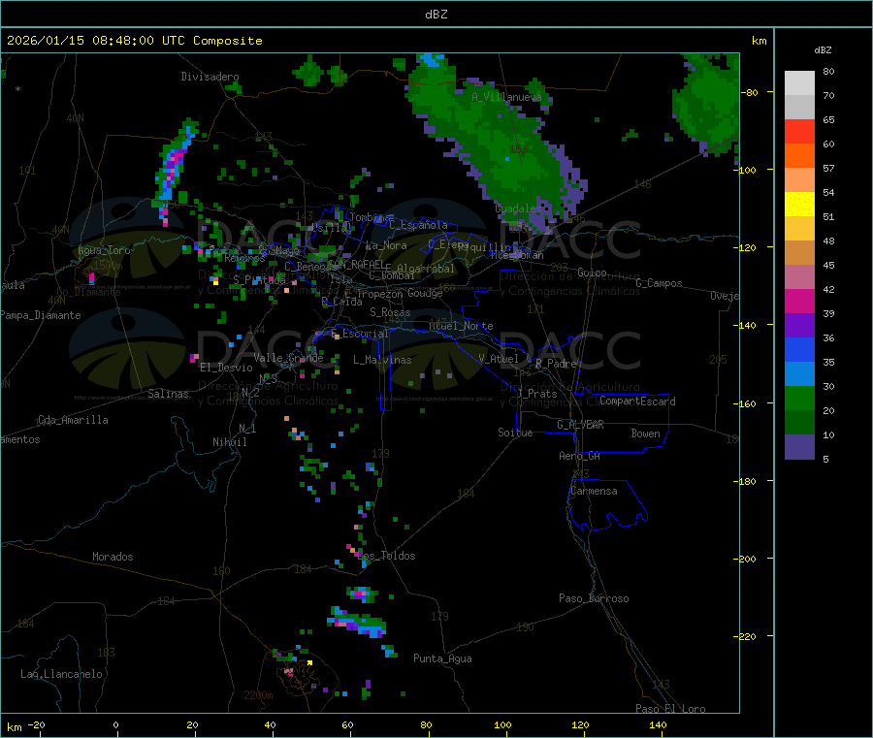Click the white swatch at legend top

pos(799,83)
